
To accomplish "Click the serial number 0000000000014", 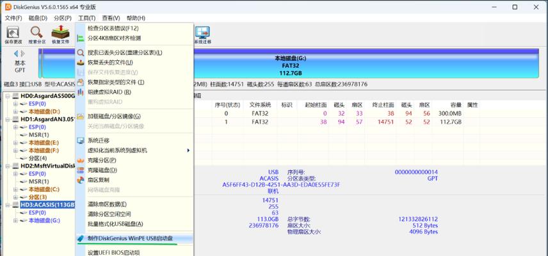I will [416, 172].
